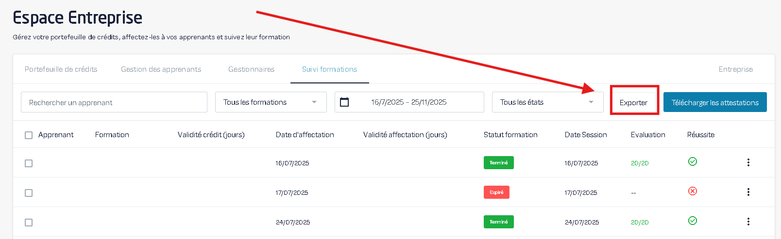
Task: Click red failure cross on 17/07/2025 row
Action: 693,191
